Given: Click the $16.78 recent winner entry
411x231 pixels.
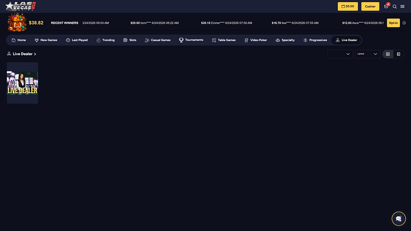Looking at the screenshot, I should coord(295,23).
